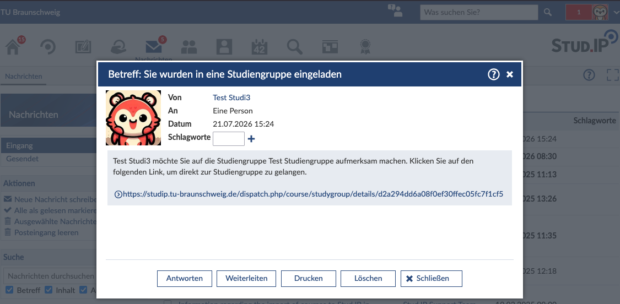
Task: Focus the Nachrichten durchsuchen field
Action: pyautogui.click(x=51, y=275)
